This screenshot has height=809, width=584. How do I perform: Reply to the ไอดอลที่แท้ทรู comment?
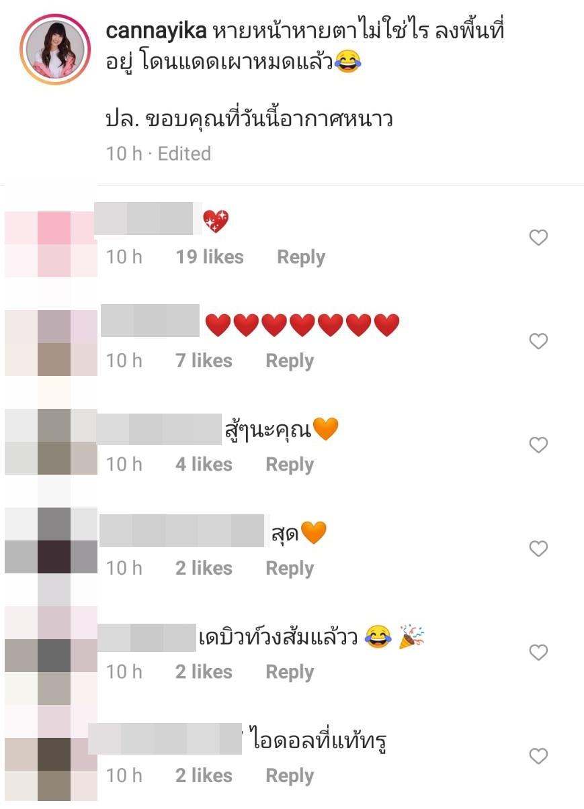[290, 775]
